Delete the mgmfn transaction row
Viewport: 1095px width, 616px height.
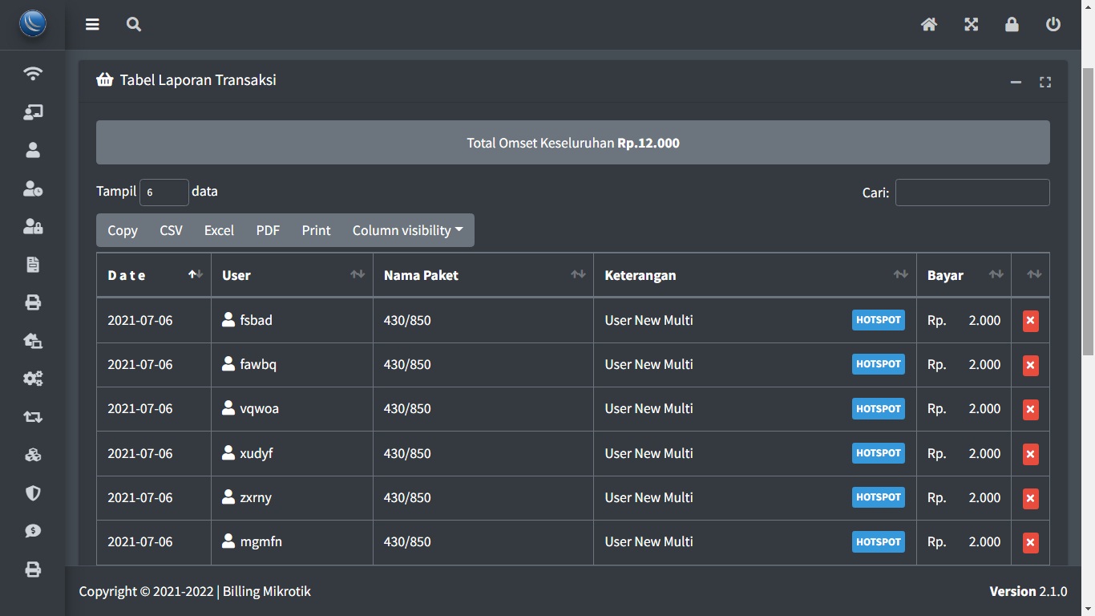pyautogui.click(x=1030, y=542)
